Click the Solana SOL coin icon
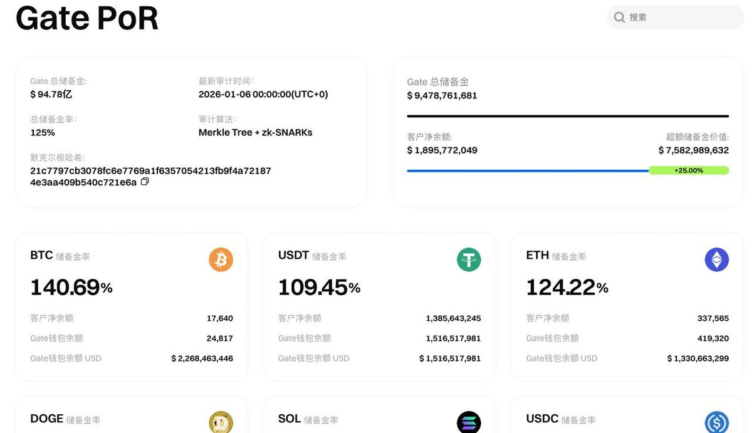The image size is (752, 433). pyautogui.click(x=469, y=422)
